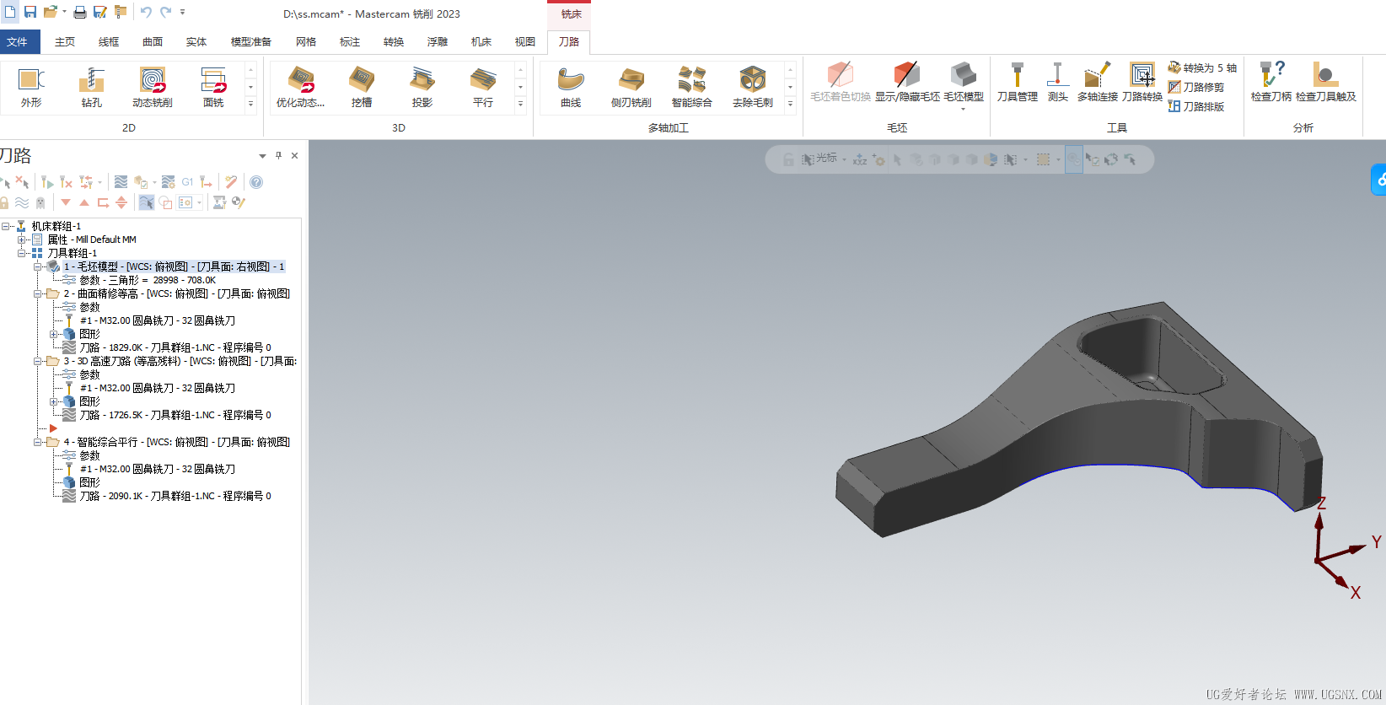Expand the 3D toolpath gallery

click(x=520, y=105)
